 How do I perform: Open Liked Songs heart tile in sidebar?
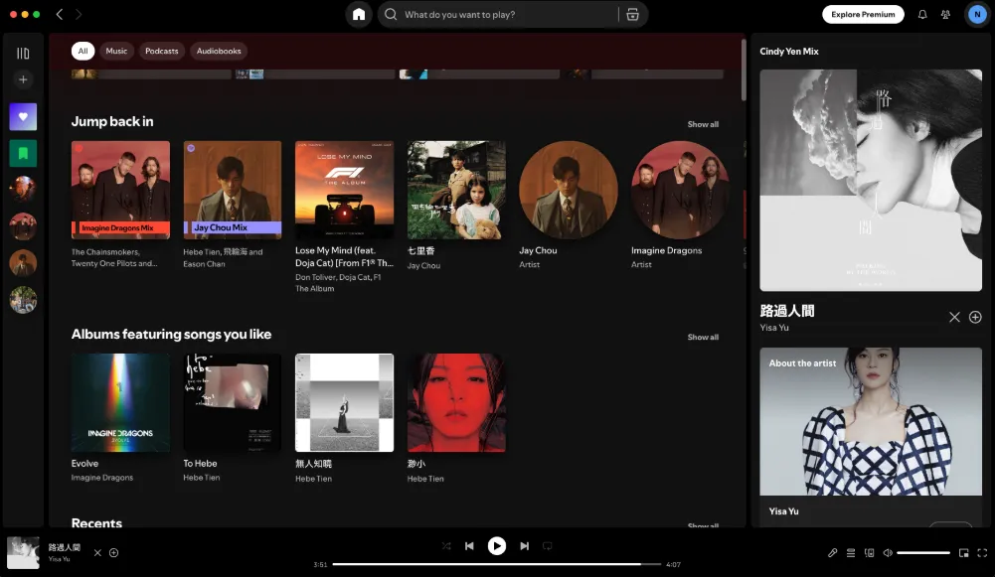(x=23, y=116)
